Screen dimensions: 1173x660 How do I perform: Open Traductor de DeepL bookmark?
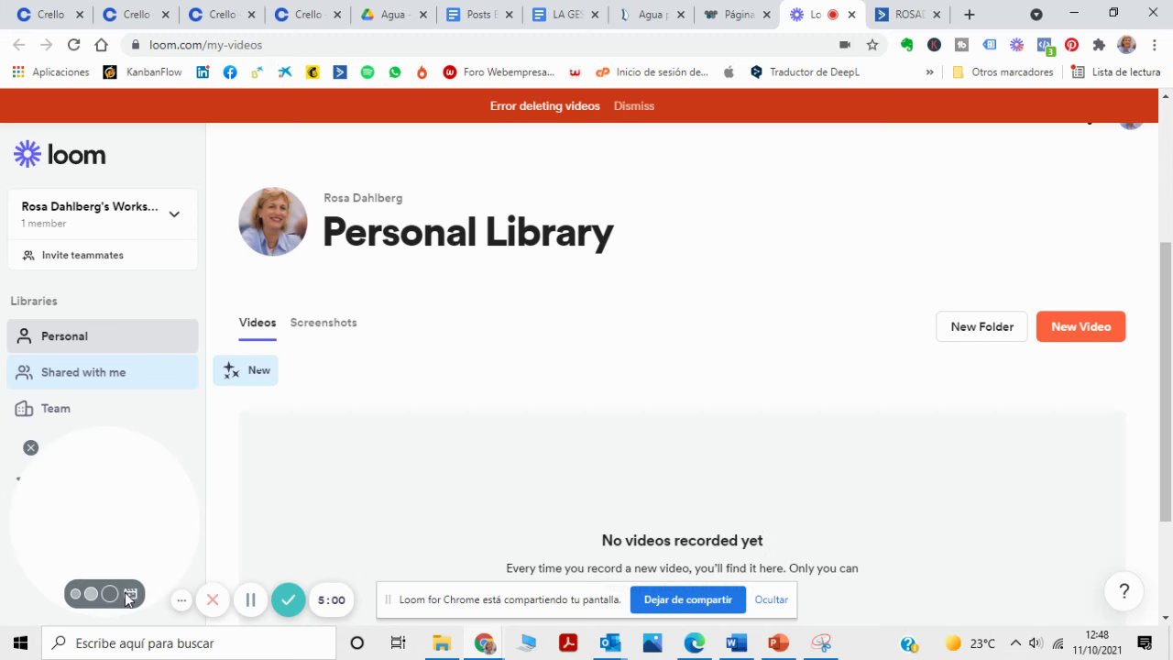coord(805,72)
